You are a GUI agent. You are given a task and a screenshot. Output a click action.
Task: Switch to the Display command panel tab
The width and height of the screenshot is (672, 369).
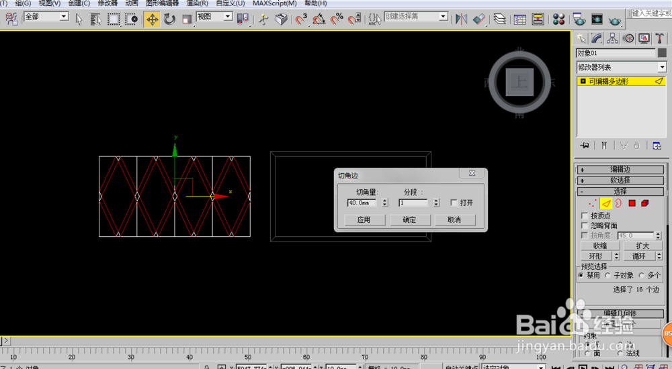pos(644,38)
